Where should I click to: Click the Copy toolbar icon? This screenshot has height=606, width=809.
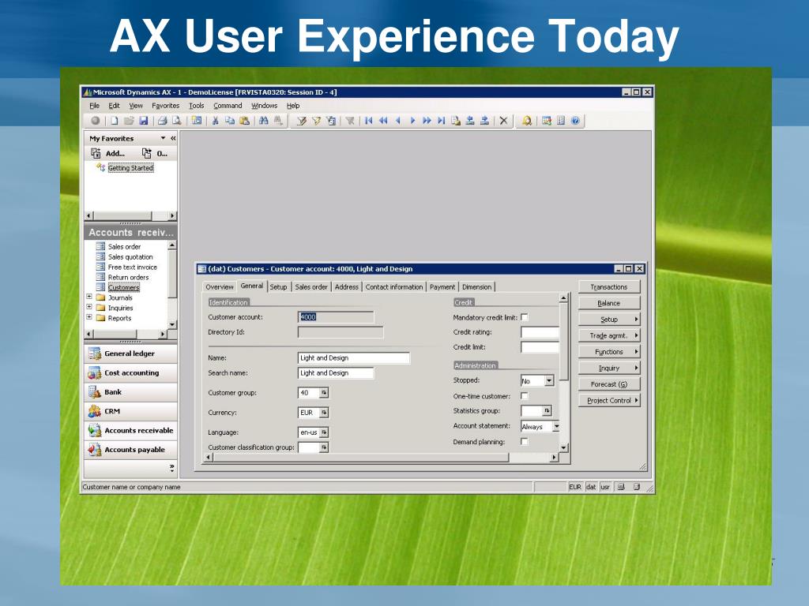coord(230,121)
